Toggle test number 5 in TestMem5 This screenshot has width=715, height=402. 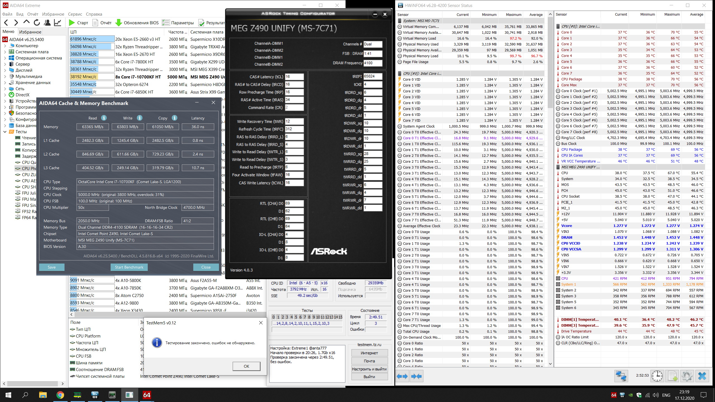(296, 317)
